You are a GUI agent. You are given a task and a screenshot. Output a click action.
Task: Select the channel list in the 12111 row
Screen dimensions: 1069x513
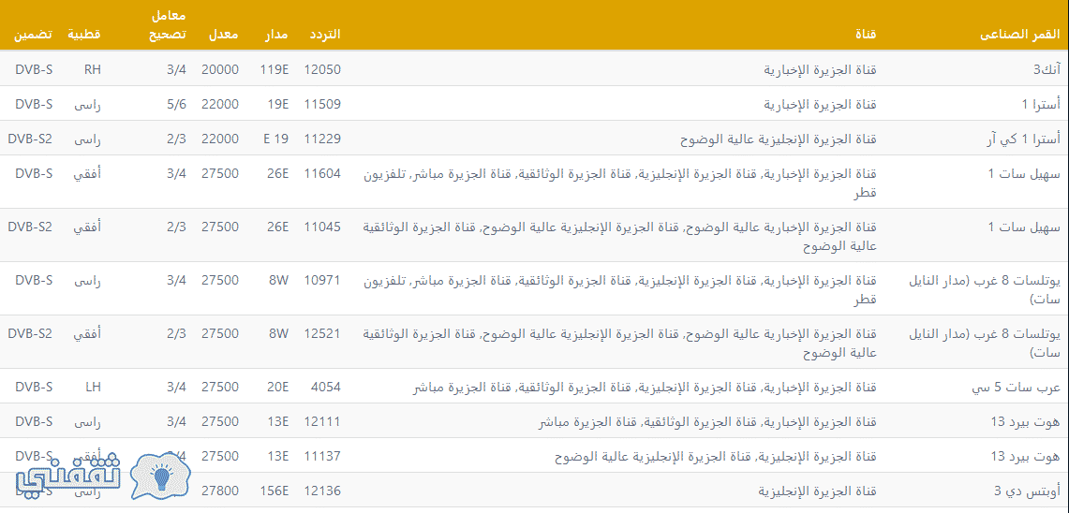[707, 421]
